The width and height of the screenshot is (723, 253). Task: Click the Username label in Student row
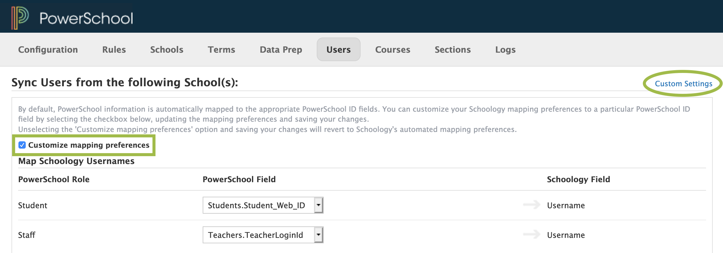(x=566, y=205)
